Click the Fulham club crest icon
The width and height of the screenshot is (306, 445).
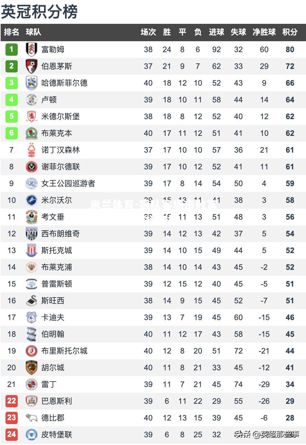(x=31, y=49)
